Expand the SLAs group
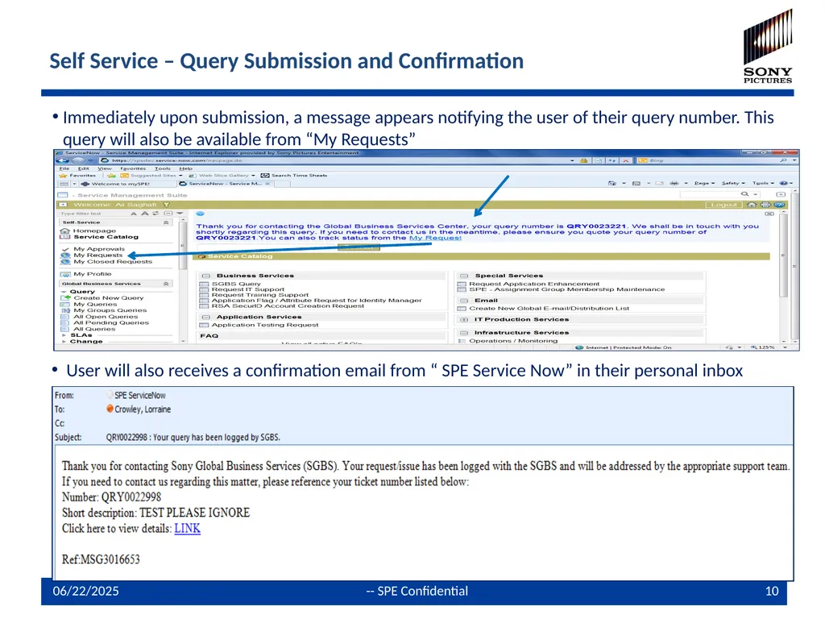The image size is (825, 619). tap(64, 335)
